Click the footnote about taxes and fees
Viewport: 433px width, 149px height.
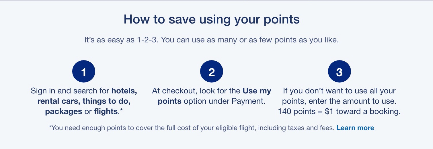point(192,128)
